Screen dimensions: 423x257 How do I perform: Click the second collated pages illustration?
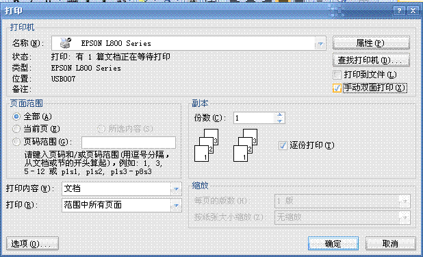click(245, 145)
